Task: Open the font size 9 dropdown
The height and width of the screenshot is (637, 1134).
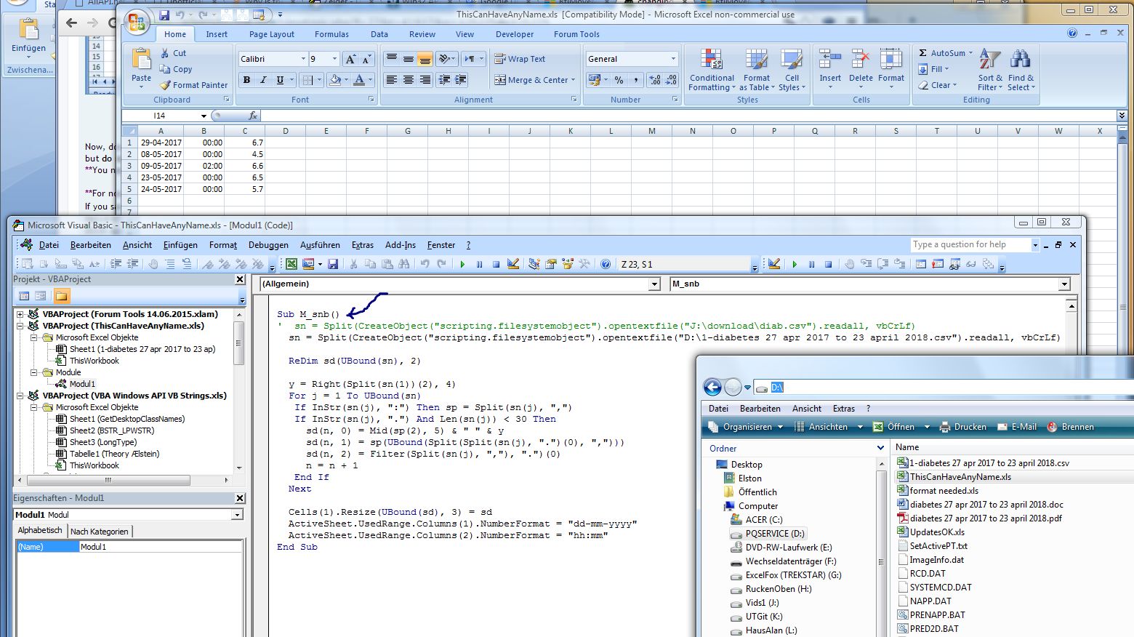Action: [334, 59]
